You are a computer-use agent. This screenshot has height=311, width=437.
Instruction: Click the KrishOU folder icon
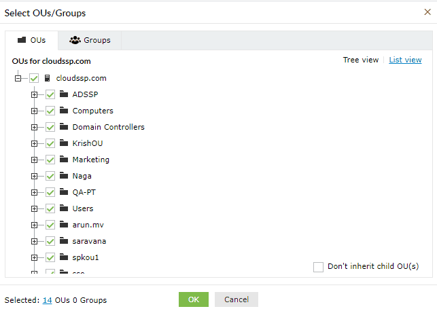pos(64,143)
